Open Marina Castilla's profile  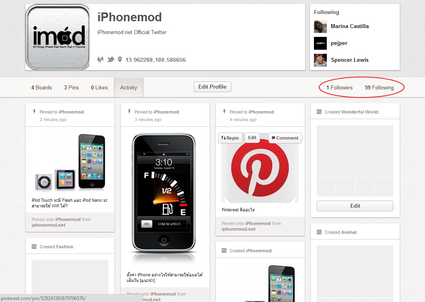click(350, 26)
